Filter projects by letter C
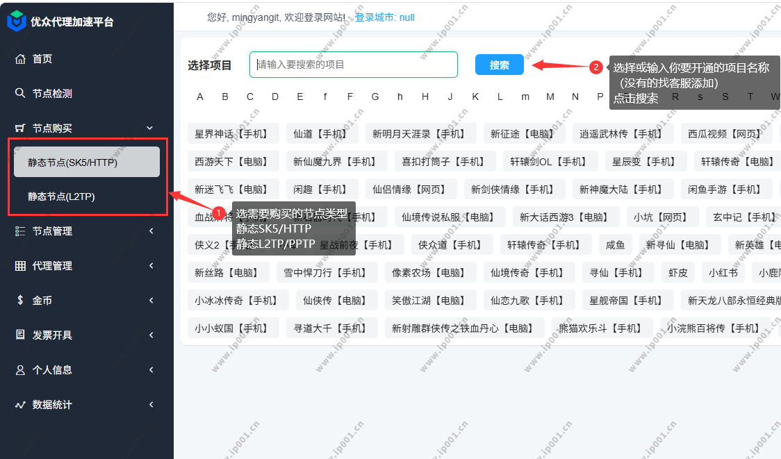 tap(250, 97)
